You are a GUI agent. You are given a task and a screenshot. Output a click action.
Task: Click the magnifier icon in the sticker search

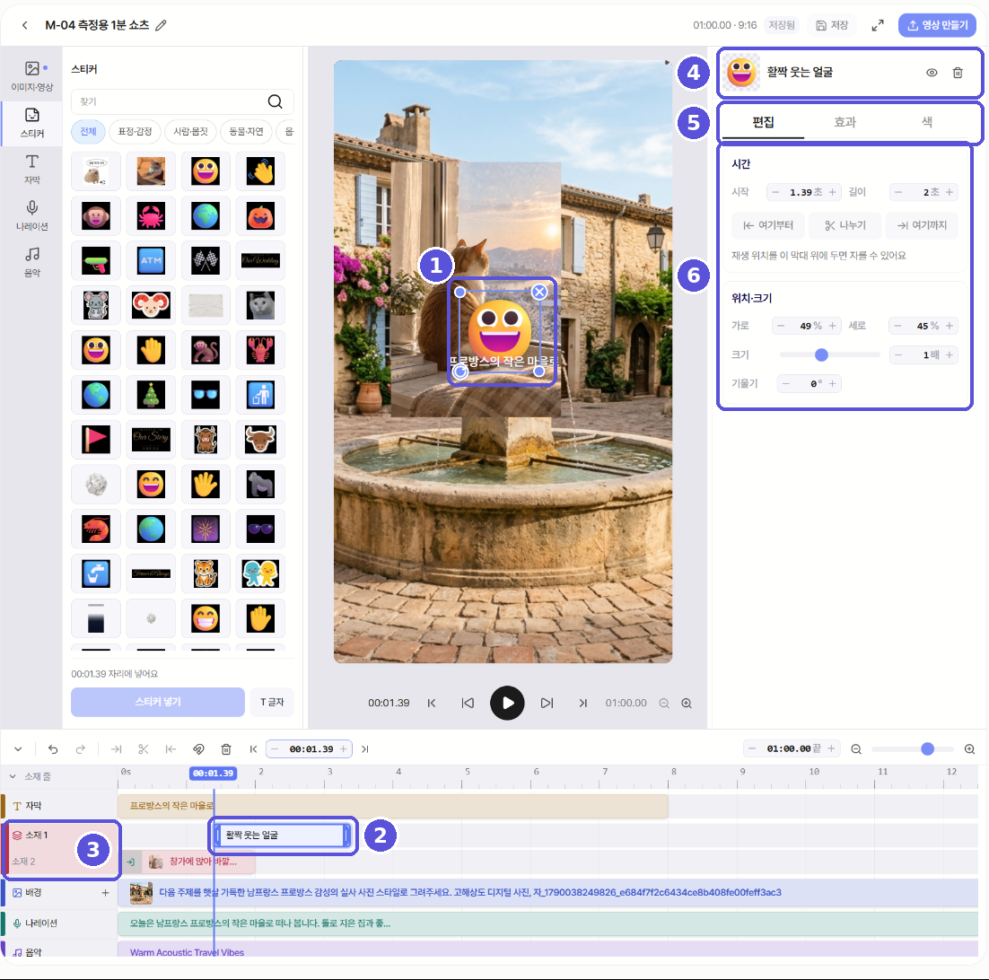(x=275, y=101)
